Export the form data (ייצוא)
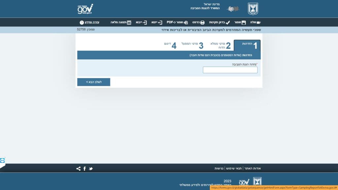Viewport: 338px width, 190px height. (x=157, y=22)
